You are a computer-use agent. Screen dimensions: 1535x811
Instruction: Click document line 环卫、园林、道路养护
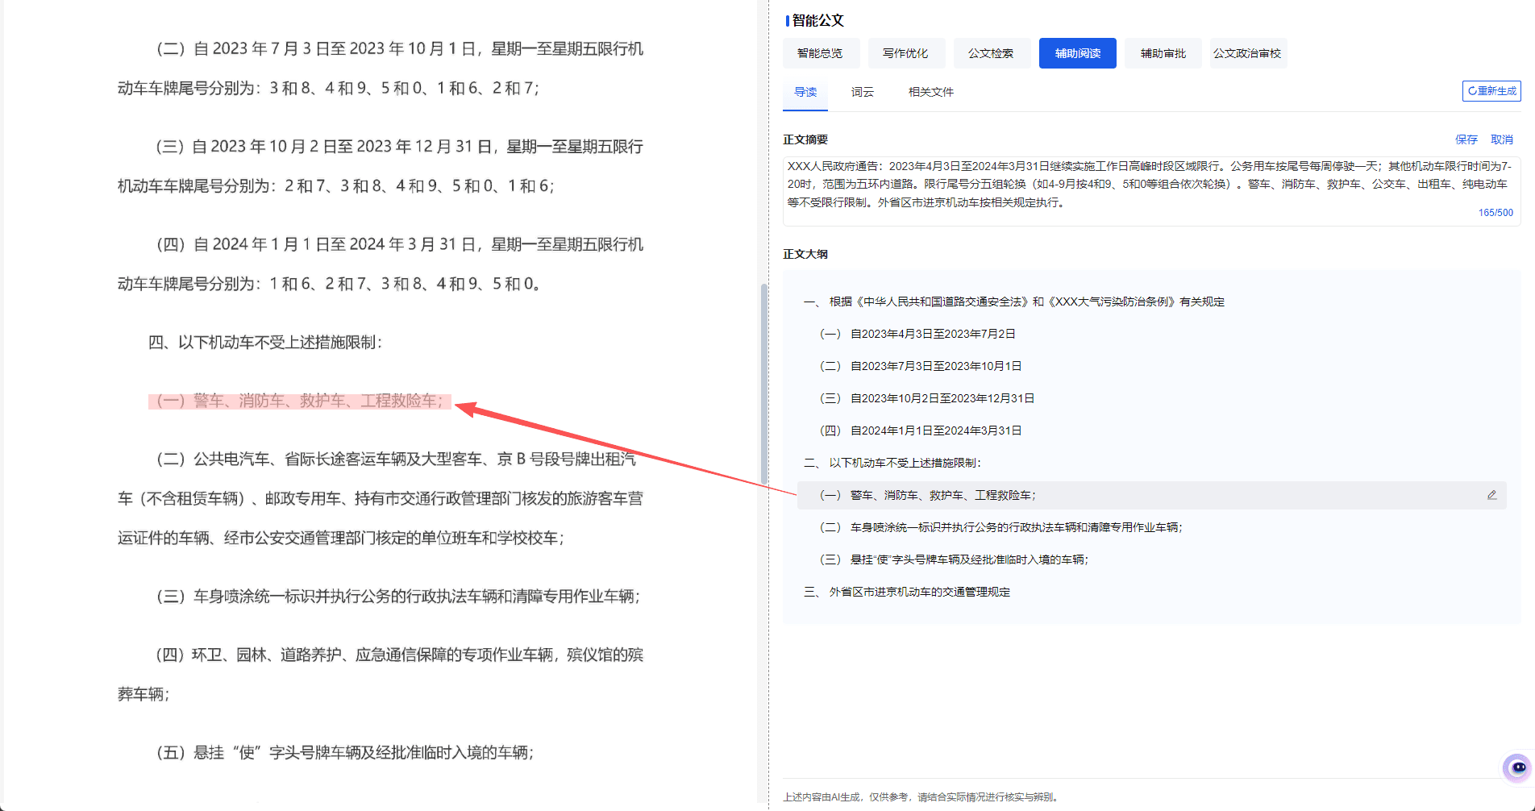(381, 674)
